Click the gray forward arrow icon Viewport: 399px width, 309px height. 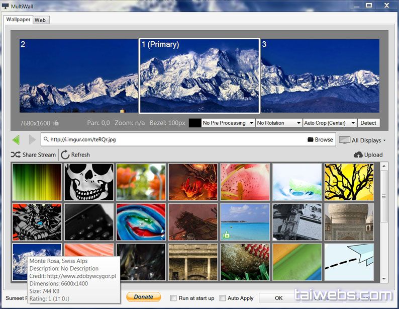click(32, 140)
